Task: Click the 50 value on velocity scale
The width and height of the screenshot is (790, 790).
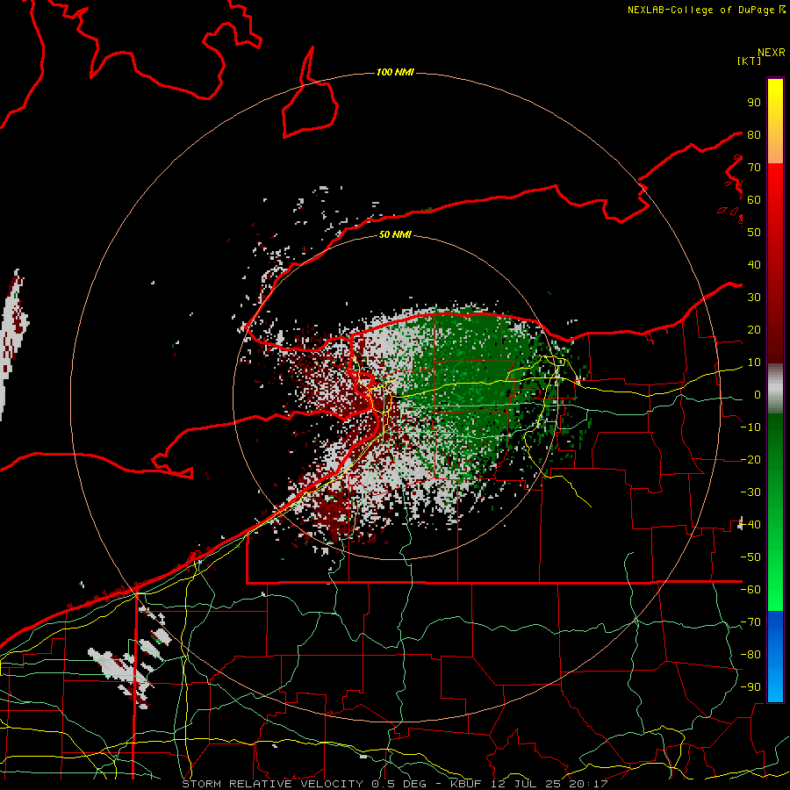Action: 754,233
